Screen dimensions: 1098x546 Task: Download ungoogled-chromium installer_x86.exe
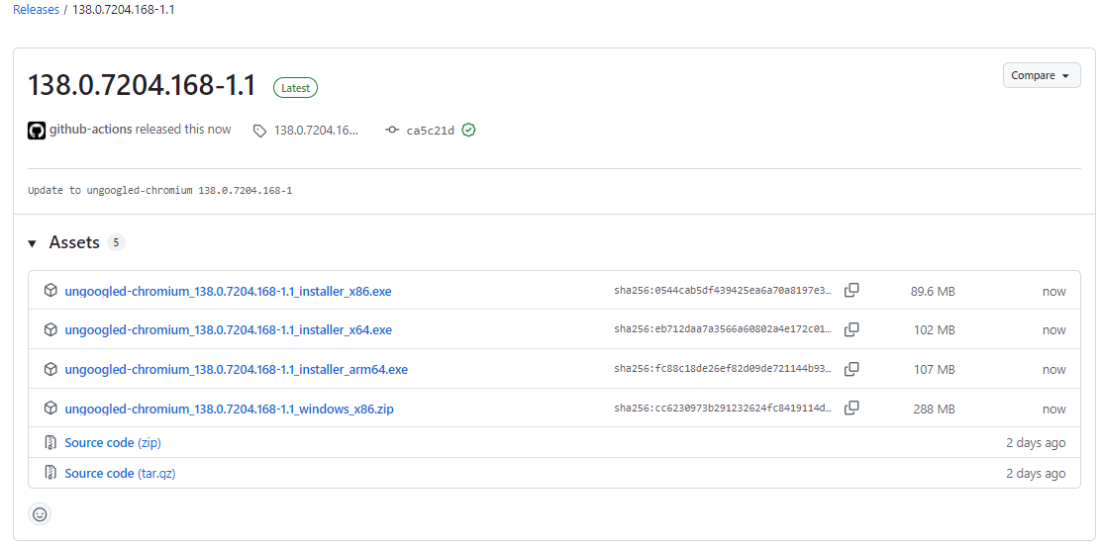(x=228, y=291)
